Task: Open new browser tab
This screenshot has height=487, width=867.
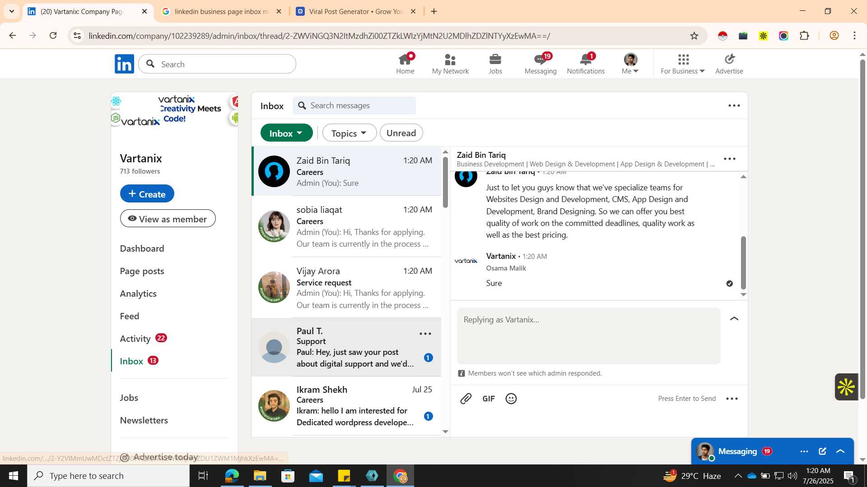Action: point(434,11)
